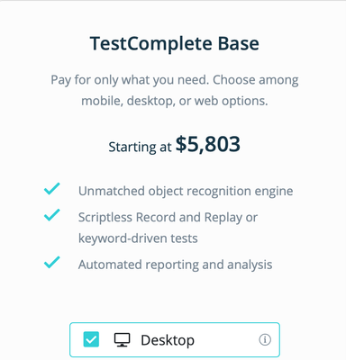Screen dimensions: 346x360
Task: Click checkmark beside Automated reporting and analysis
Action: pyautogui.click(x=52, y=262)
